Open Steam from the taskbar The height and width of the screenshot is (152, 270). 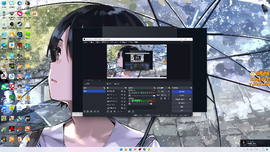point(144,149)
